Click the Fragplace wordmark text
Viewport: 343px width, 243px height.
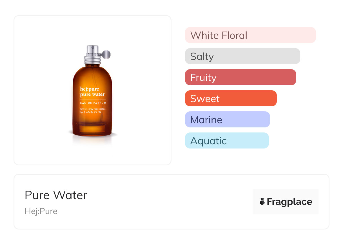289,202
